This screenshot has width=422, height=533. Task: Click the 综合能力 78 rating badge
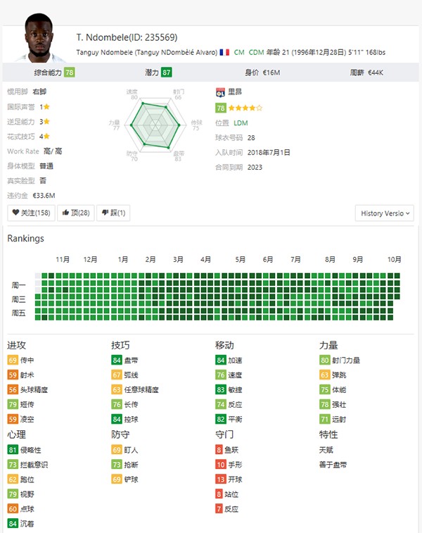[x=69, y=72]
